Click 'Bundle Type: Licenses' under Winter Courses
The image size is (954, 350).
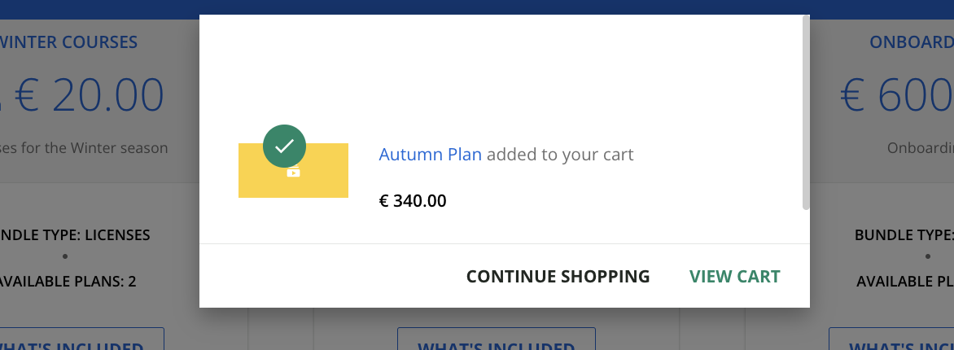(x=75, y=235)
